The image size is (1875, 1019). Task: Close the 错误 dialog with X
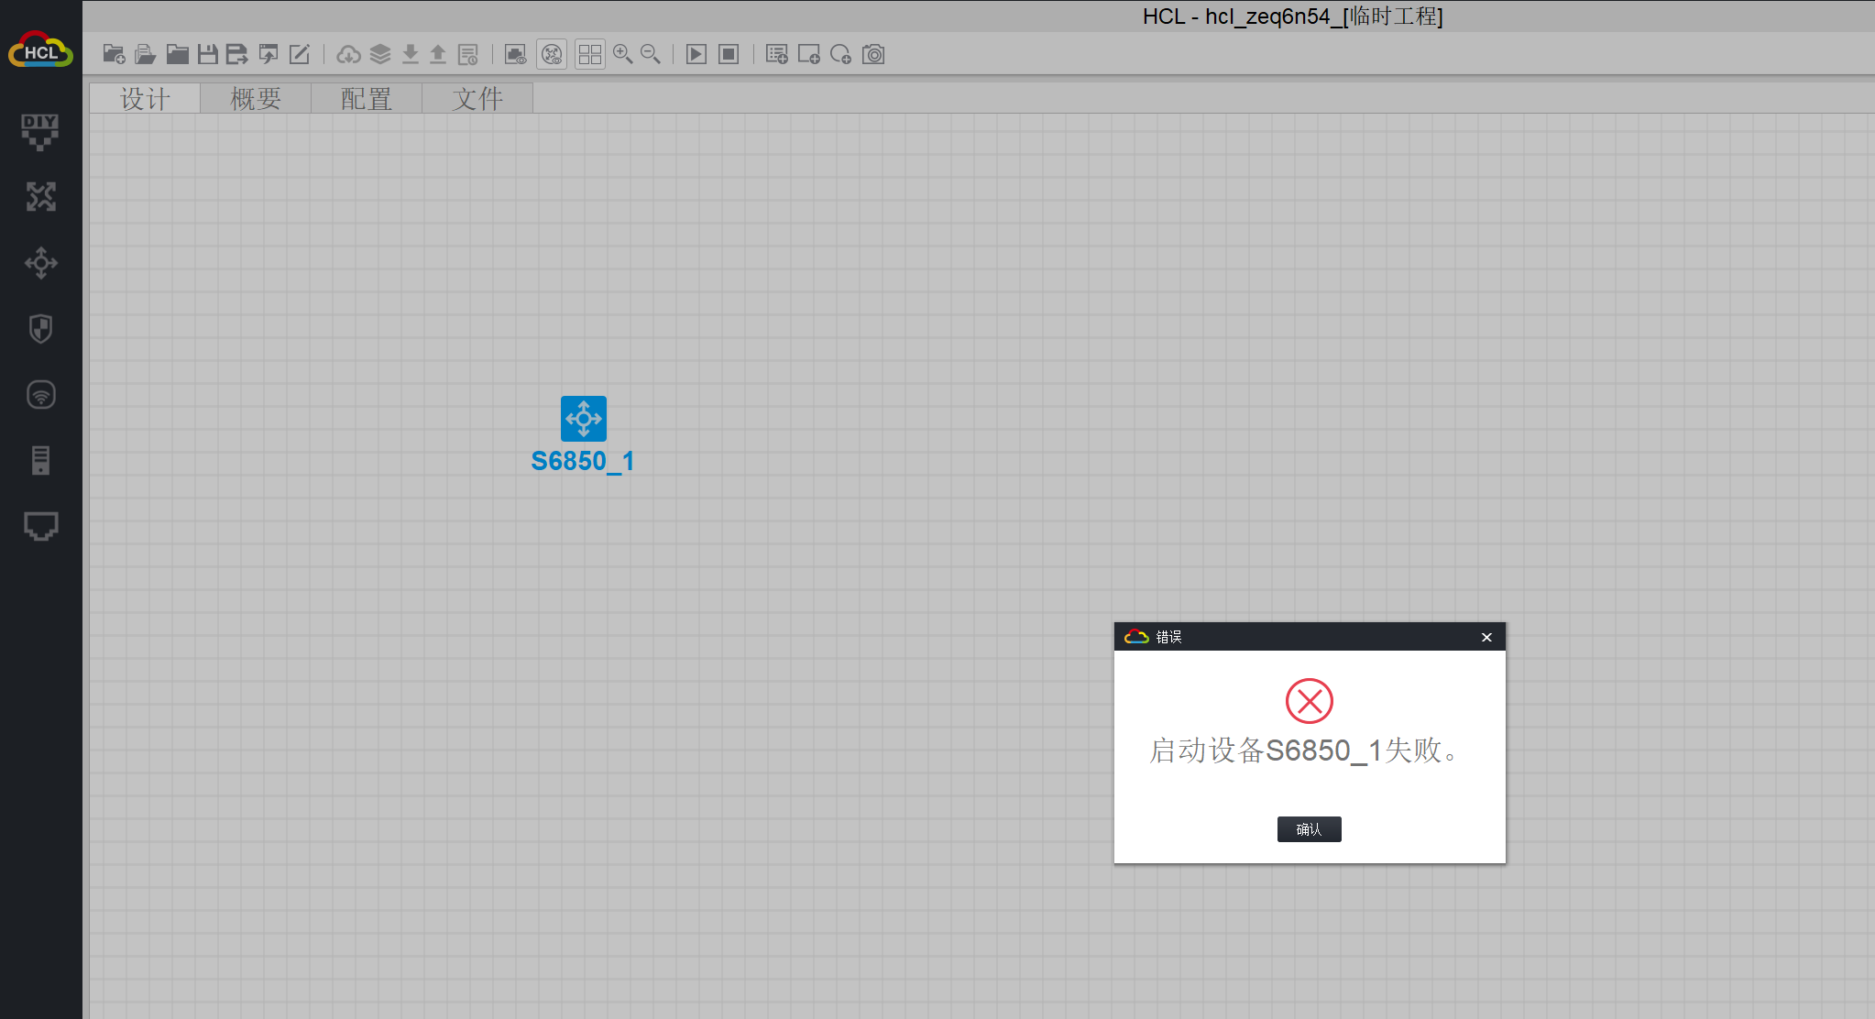[x=1486, y=637]
